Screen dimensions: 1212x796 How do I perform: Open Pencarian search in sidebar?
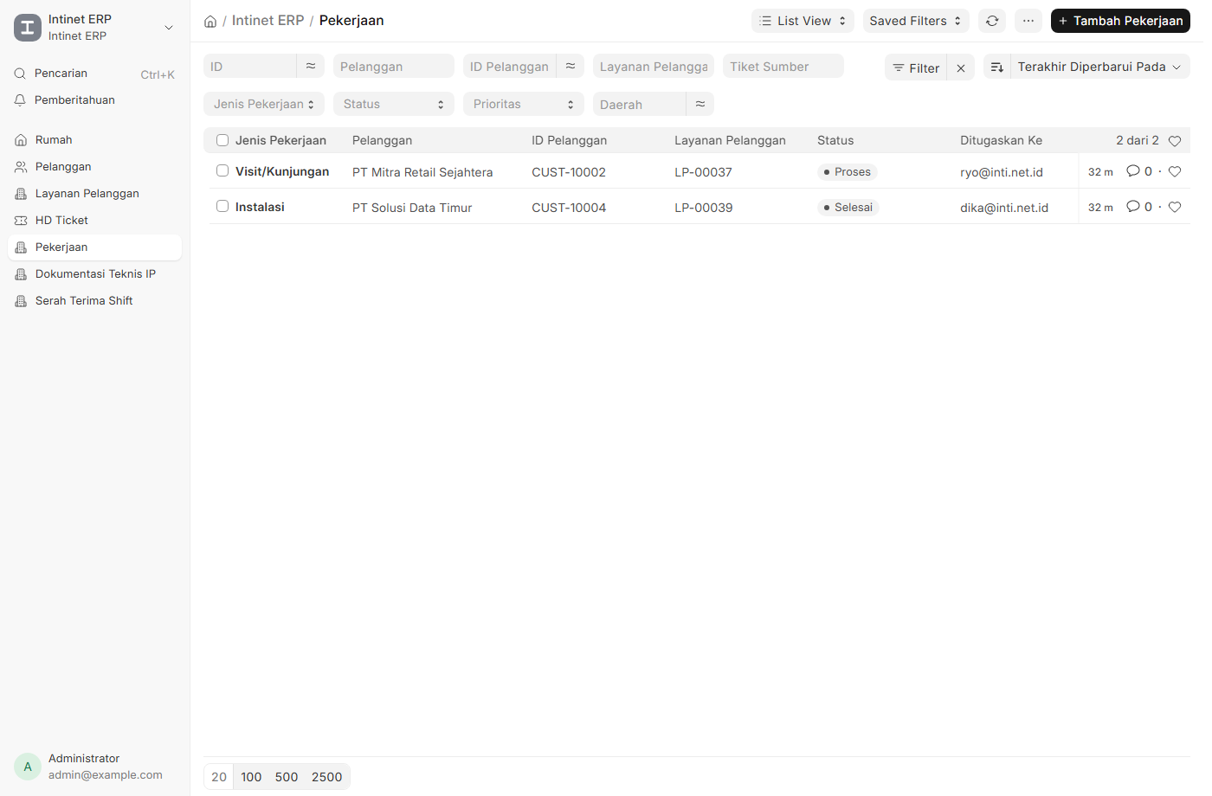click(94, 74)
